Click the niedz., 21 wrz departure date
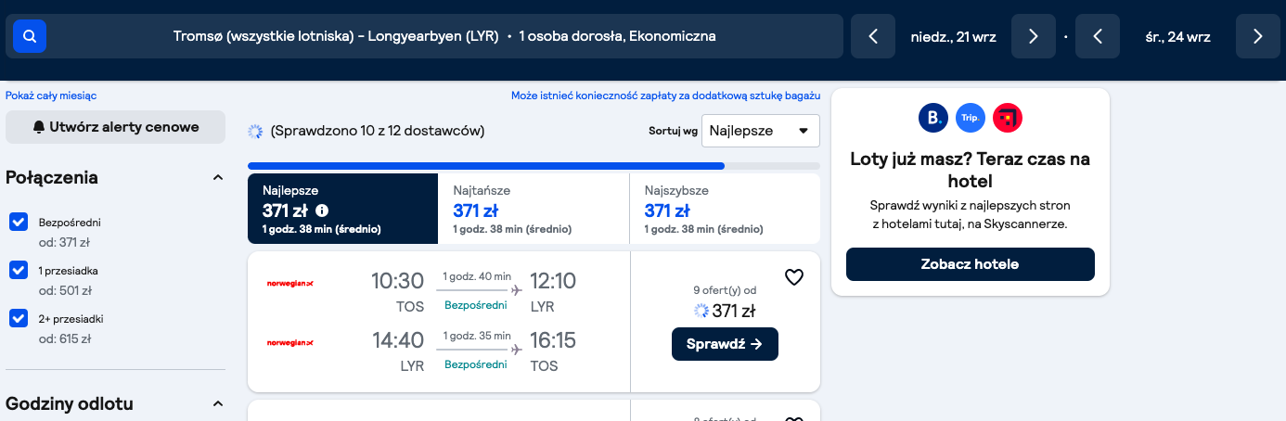1286x421 pixels. tap(953, 37)
